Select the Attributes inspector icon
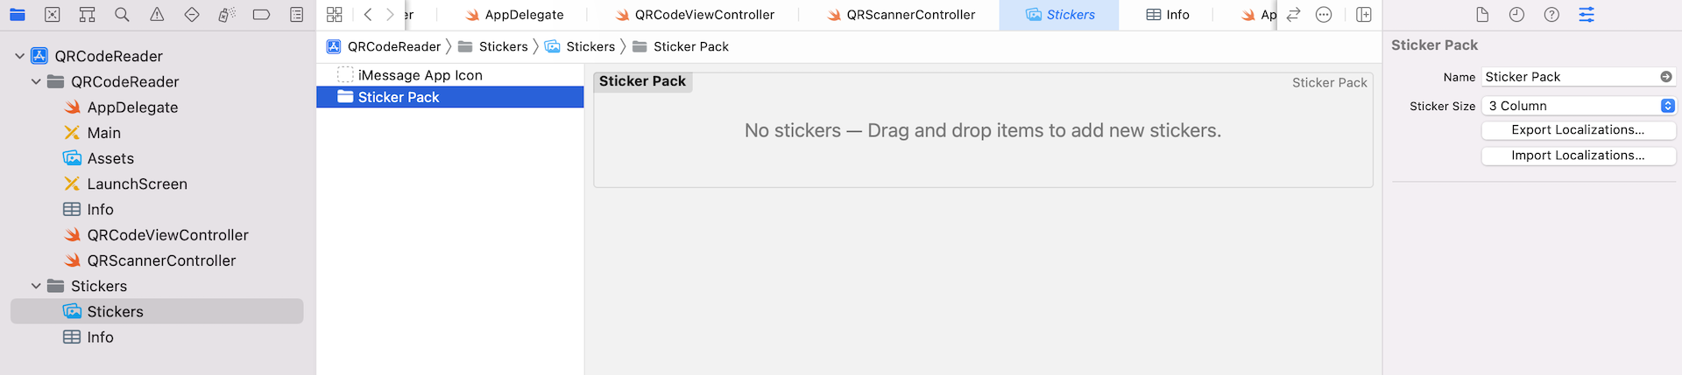The height and width of the screenshot is (375, 1682). [x=1587, y=15]
